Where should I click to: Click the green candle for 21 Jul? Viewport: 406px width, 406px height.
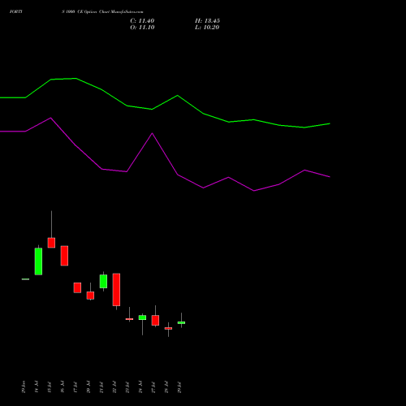[103, 281]
